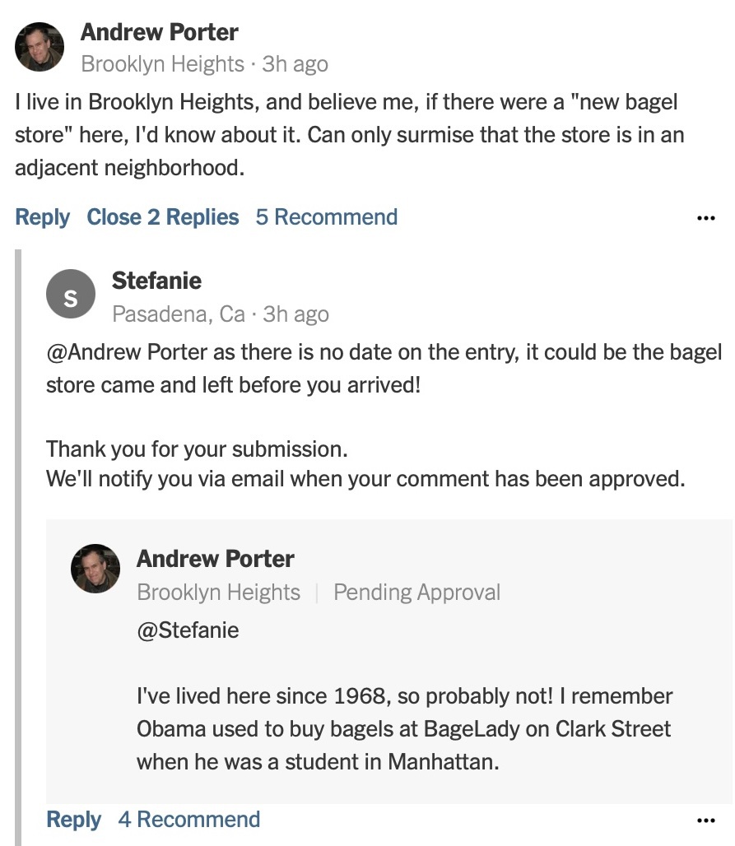Reply to Andrew Porter's original comment

[42, 217]
